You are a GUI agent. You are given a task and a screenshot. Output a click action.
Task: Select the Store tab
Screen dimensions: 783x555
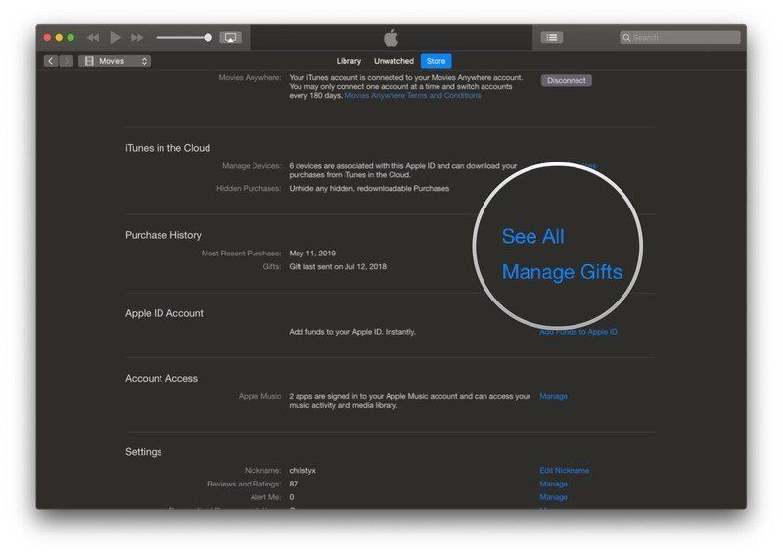436,61
